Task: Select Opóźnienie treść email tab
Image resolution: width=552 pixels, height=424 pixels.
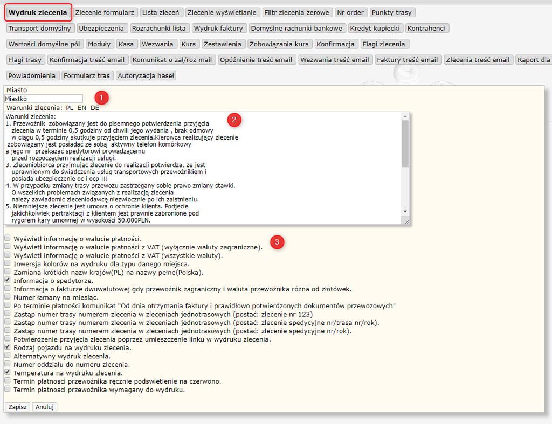Action: click(x=256, y=60)
